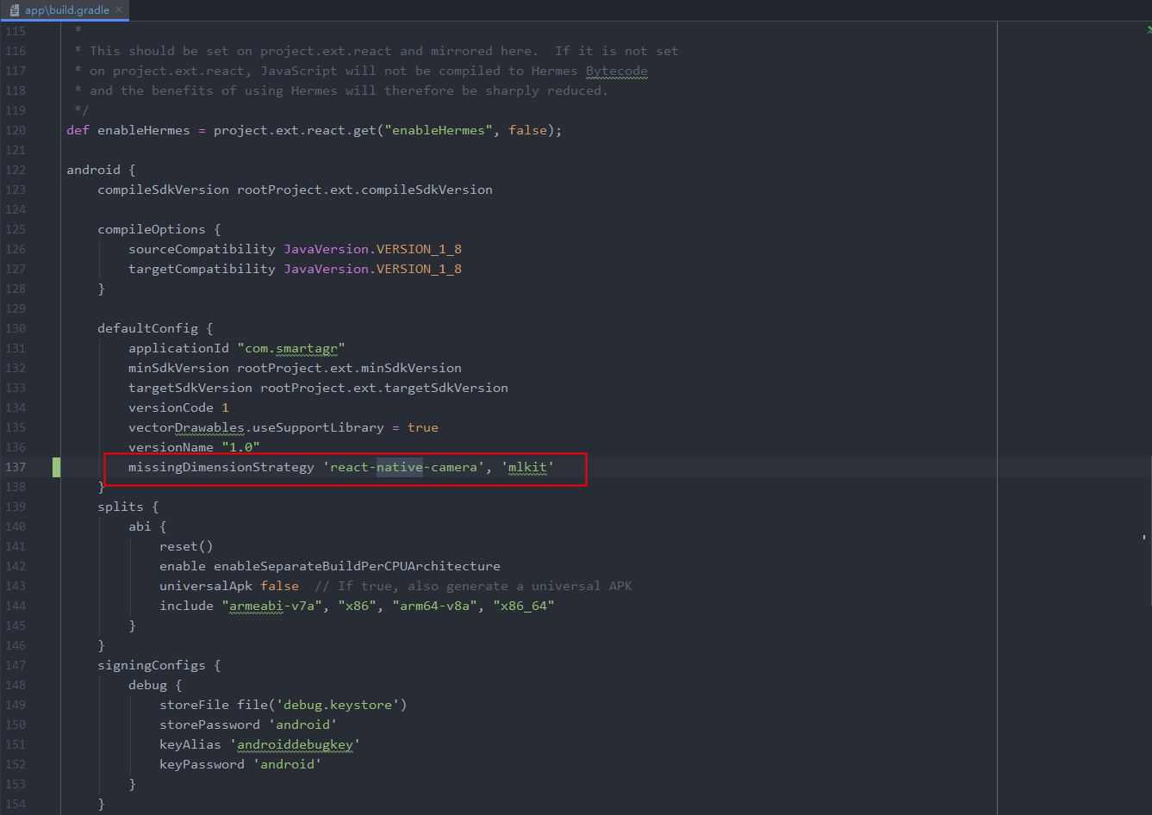Click the underlined 'androiddebugkey' keyAlias value
This screenshot has height=815, width=1152.
(x=296, y=743)
